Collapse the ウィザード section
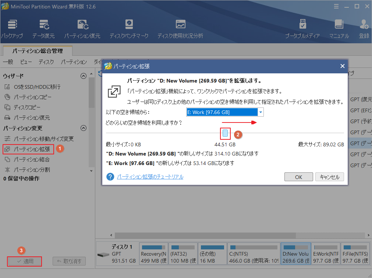Screen dimensions: 372x278 coord(84,76)
